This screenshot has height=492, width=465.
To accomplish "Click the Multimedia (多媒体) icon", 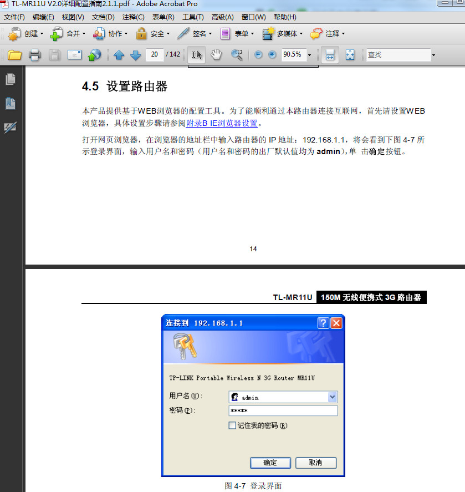I will coord(268,34).
